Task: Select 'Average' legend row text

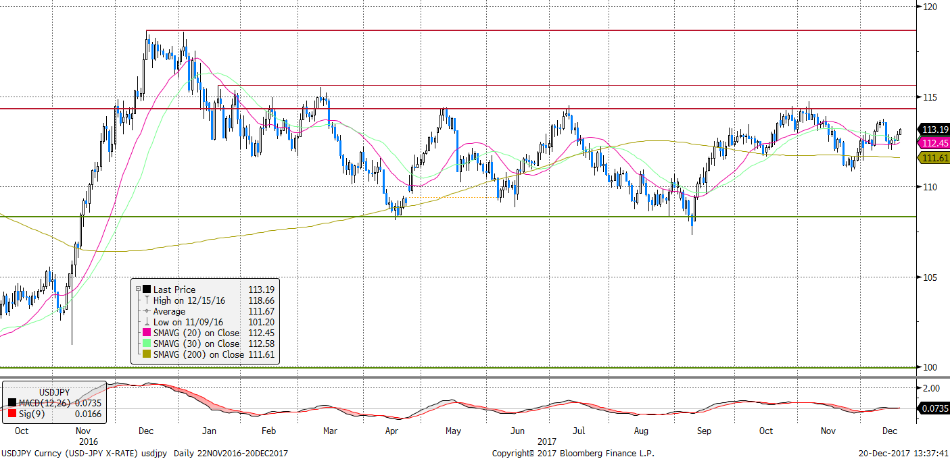Action: tap(169, 311)
